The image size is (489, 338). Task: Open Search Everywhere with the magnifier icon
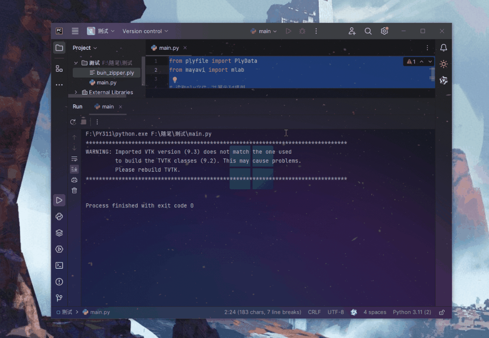coord(368,31)
